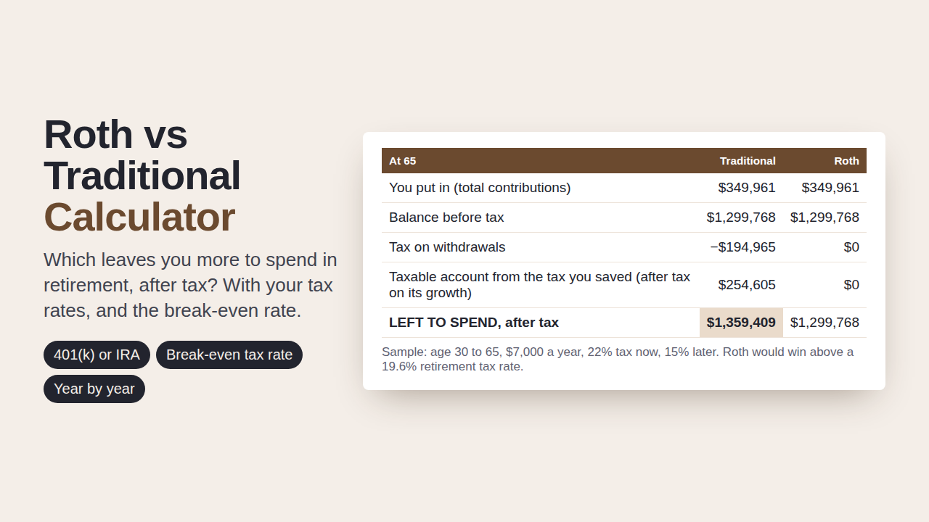Click the subtitle about retirement spending

click(x=190, y=285)
